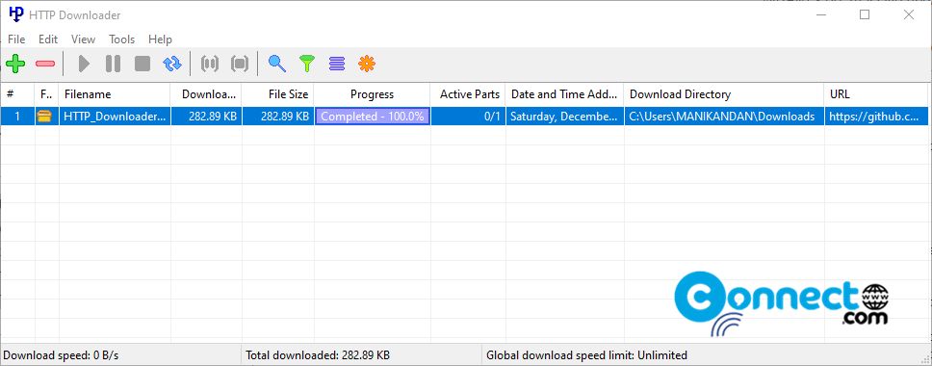Close the HTTP Downloader window
Image resolution: width=932 pixels, height=366 pixels.
tap(909, 14)
